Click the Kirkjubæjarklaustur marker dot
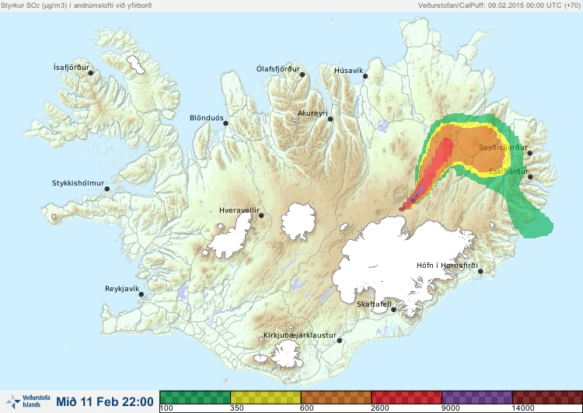 pos(339,341)
